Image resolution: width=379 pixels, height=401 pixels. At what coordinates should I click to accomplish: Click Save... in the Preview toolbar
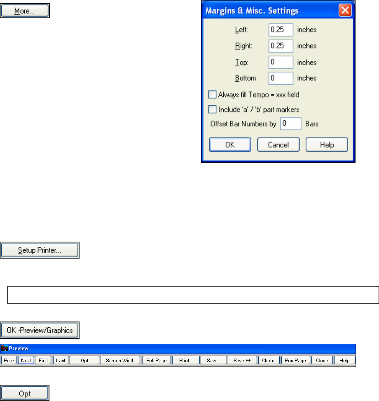(214, 360)
